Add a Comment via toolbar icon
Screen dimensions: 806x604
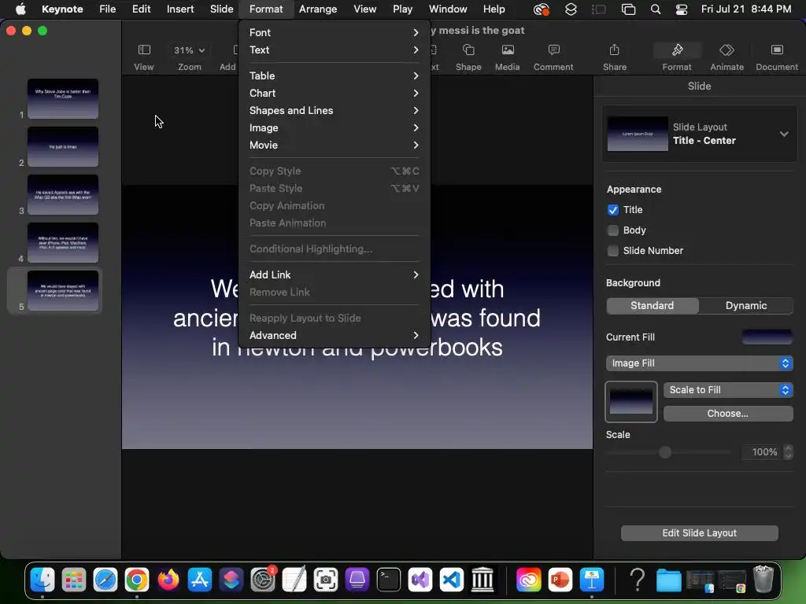click(553, 50)
